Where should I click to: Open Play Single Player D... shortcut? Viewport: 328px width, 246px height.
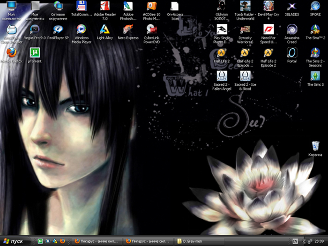click(x=222, y=34)
